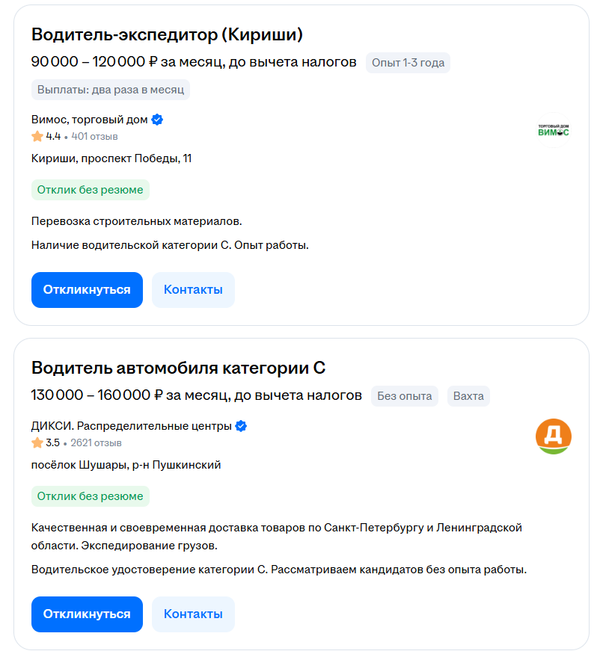This screenshot has height=651, width=603.
Task: Open ДИКСИ. Распределительные центры company link
Action: point(132,426)
